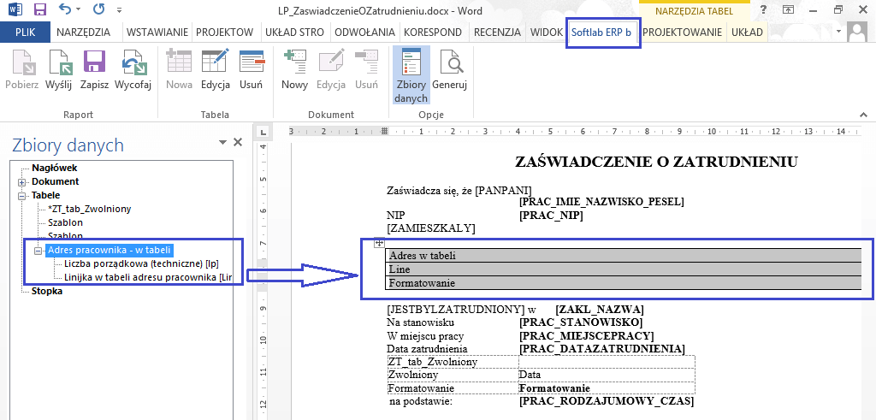Select the Softlab ERP b tab
This screenshot has width=876, height=420.
click(601, 33)
